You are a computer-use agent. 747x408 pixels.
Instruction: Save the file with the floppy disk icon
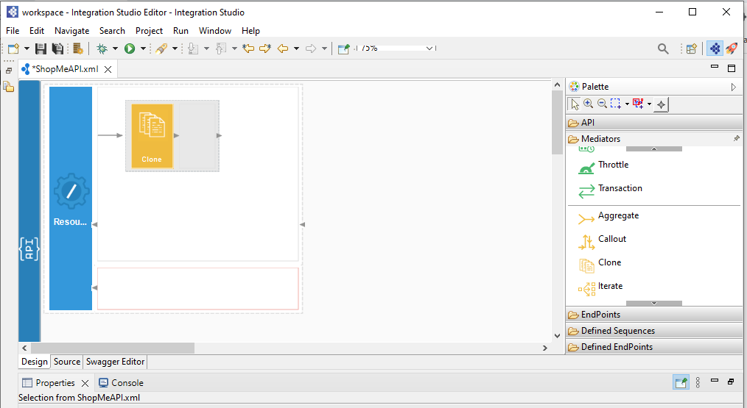tap(41, 49)
